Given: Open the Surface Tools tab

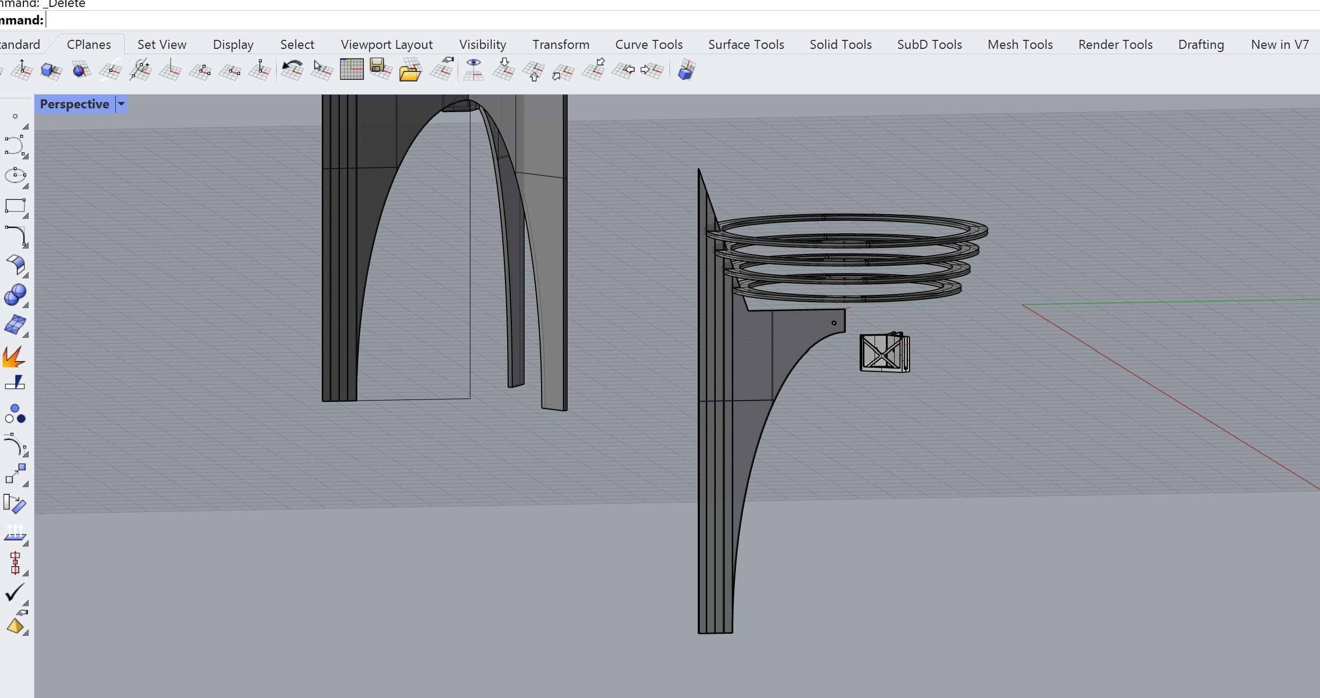Looking at the screenshot, I should pyautogui.click(x=746, y=45).
